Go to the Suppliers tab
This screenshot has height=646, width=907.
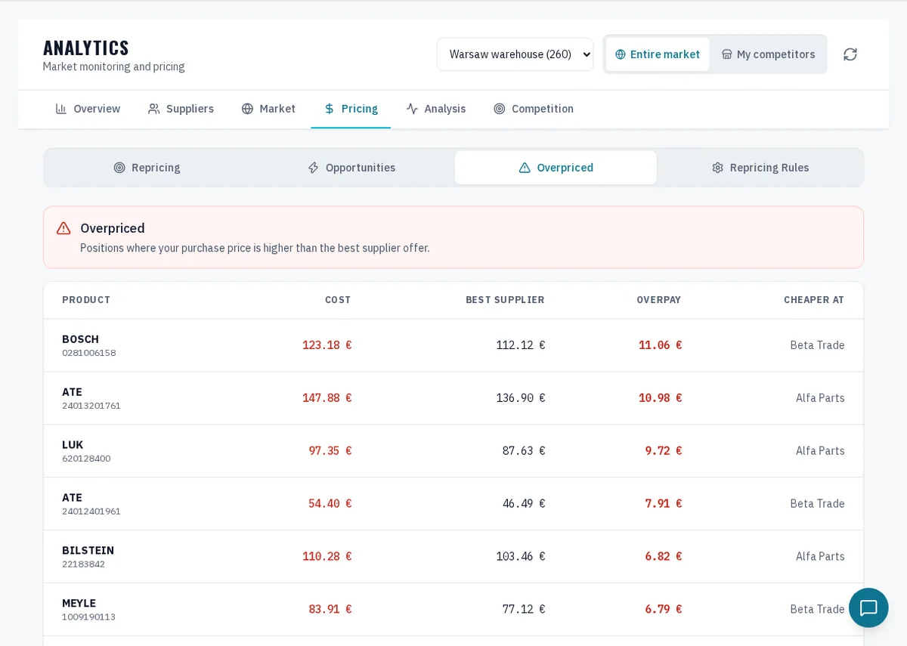point(181,109)
